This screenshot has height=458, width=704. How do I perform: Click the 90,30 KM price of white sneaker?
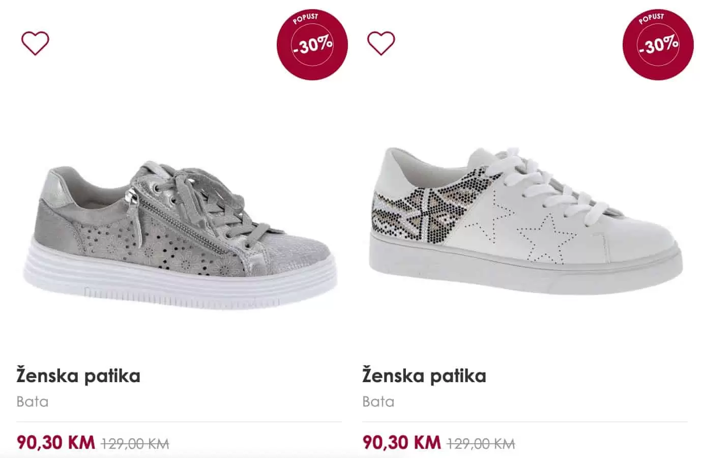tap(402, 442)
